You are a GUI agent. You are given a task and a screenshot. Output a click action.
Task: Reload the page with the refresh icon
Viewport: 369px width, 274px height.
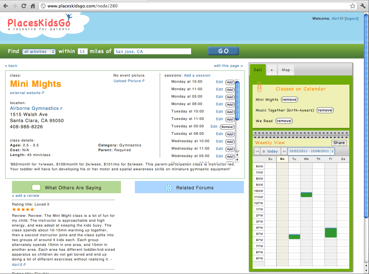tap(24, 6)
